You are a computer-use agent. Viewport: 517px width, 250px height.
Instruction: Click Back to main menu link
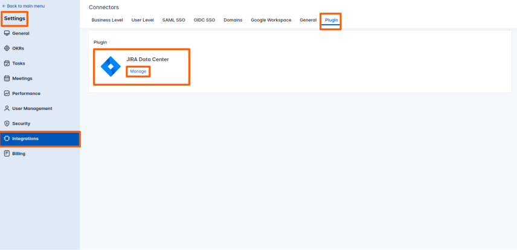click(x=24, y=6)
